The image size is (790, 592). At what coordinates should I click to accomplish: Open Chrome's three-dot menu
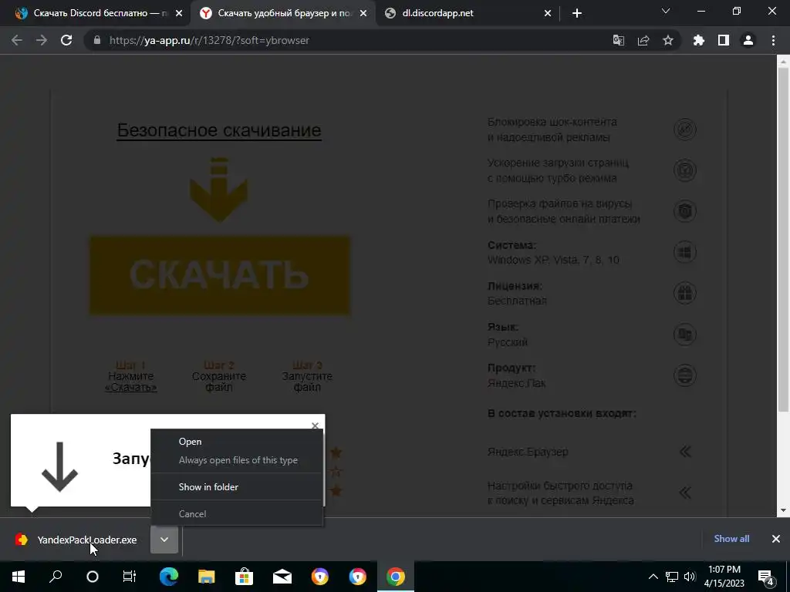(x=773, y=40)
